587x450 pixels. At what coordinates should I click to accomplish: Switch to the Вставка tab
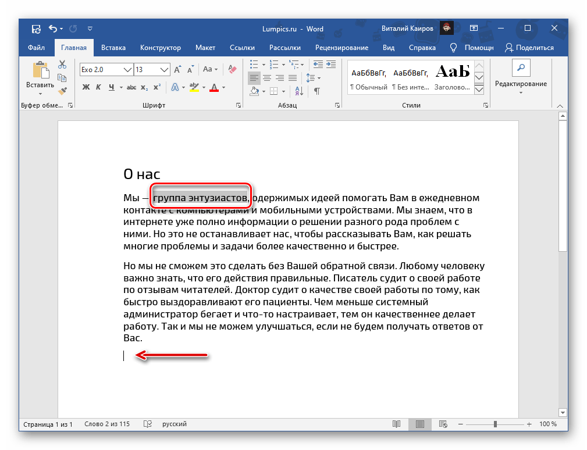[113, 48]
